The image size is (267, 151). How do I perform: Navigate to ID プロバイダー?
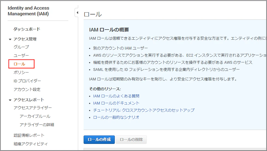coord(27,81)
